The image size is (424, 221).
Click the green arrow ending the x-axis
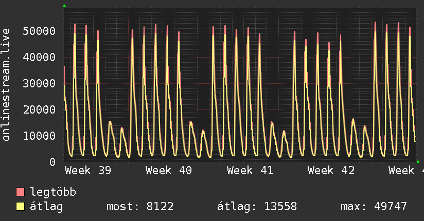418,162
